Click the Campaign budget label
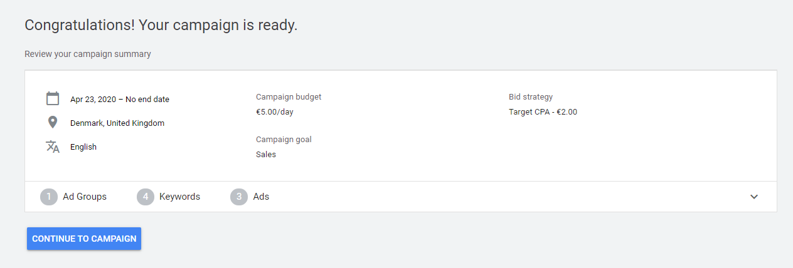The image size is (793, 268). pos(289,97)
